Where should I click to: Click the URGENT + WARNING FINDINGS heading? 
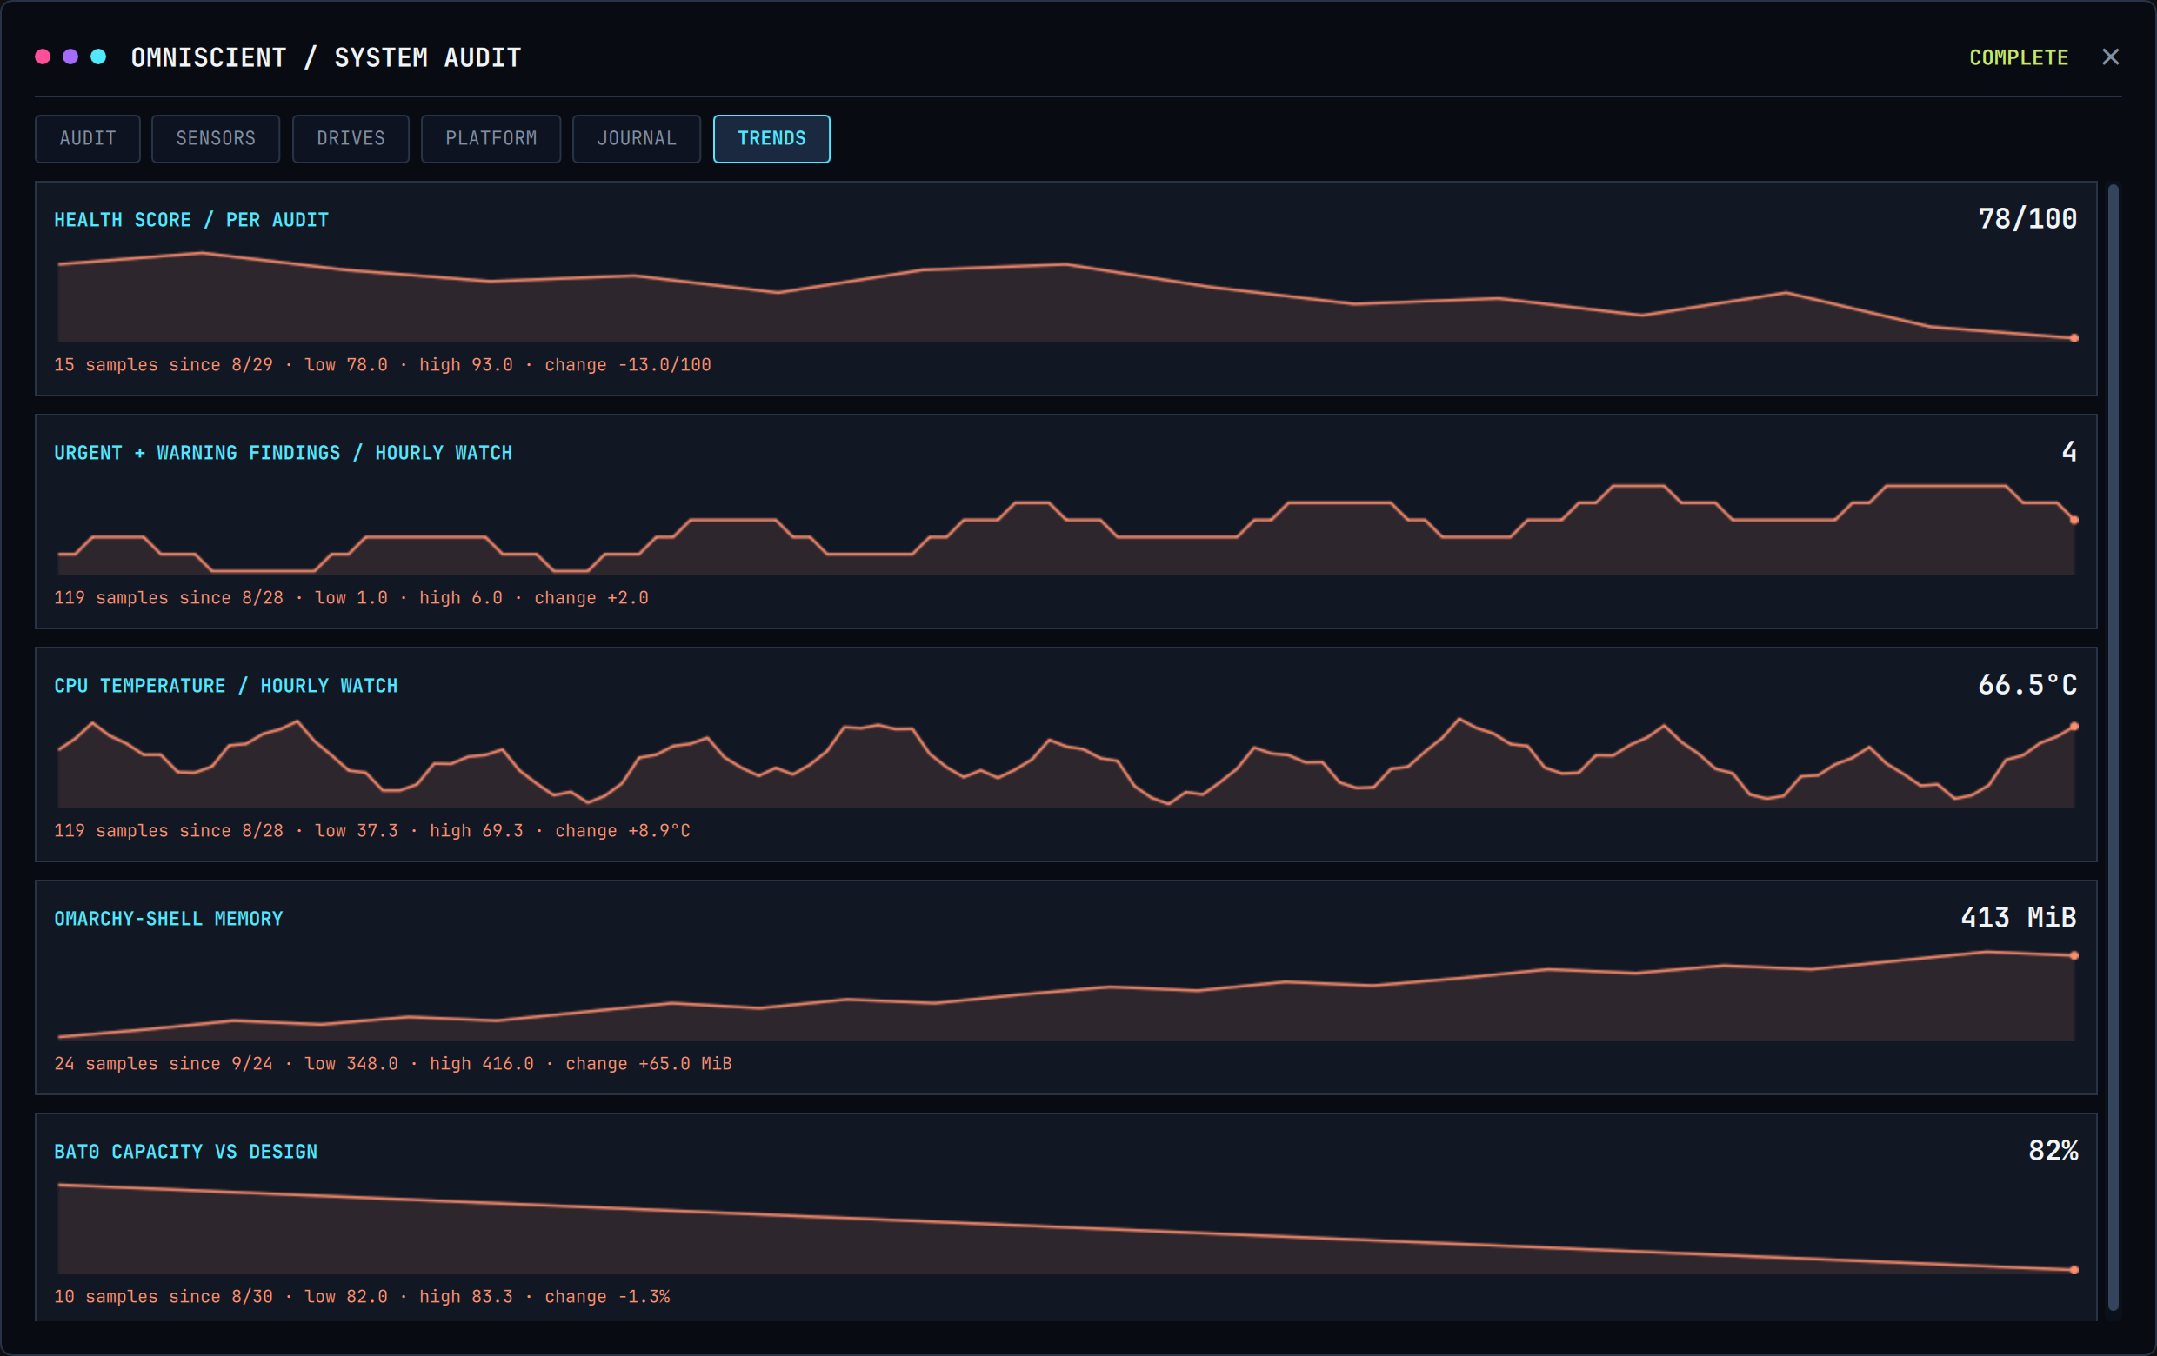point(283,453)
